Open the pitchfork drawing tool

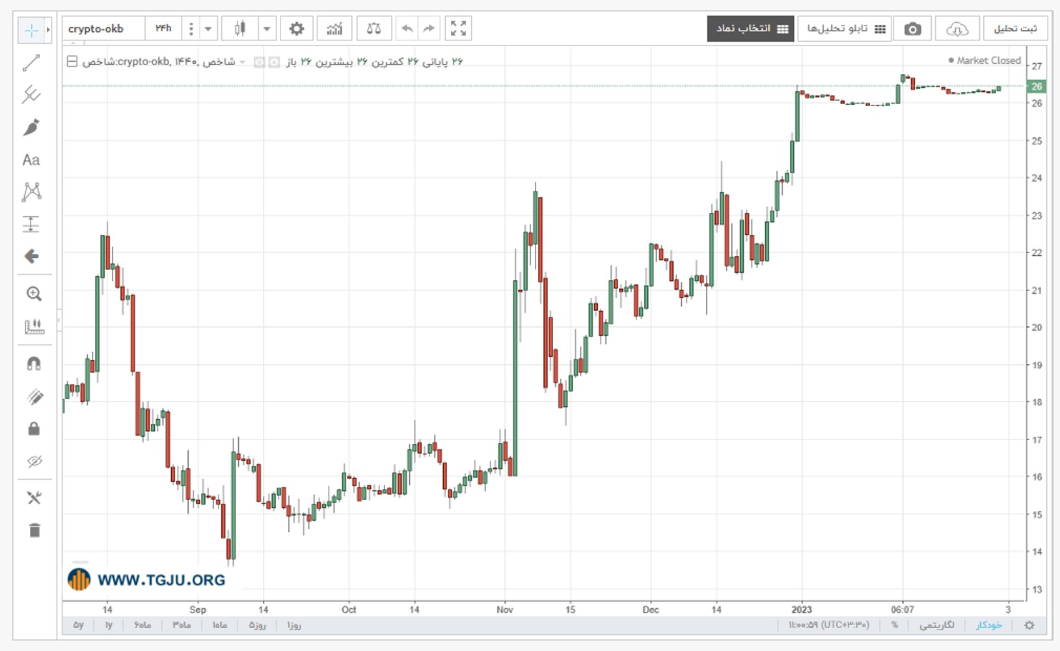click(31, 95)
